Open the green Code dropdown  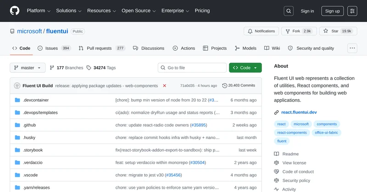(x=245, y=68)
